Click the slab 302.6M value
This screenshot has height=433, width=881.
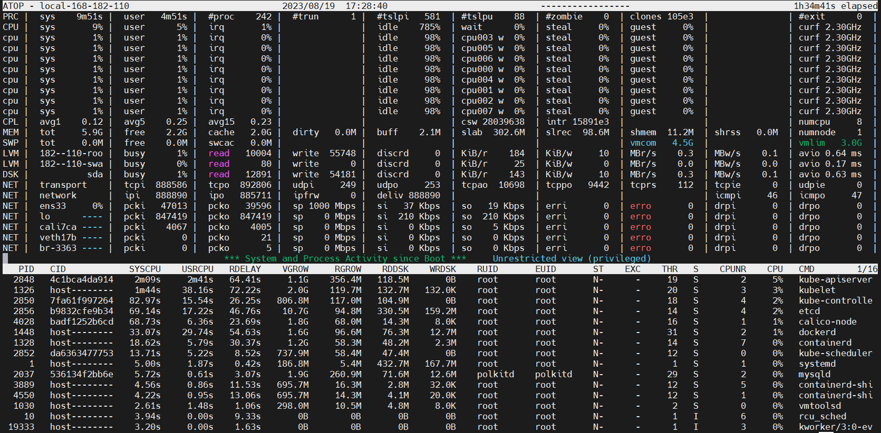493,132
